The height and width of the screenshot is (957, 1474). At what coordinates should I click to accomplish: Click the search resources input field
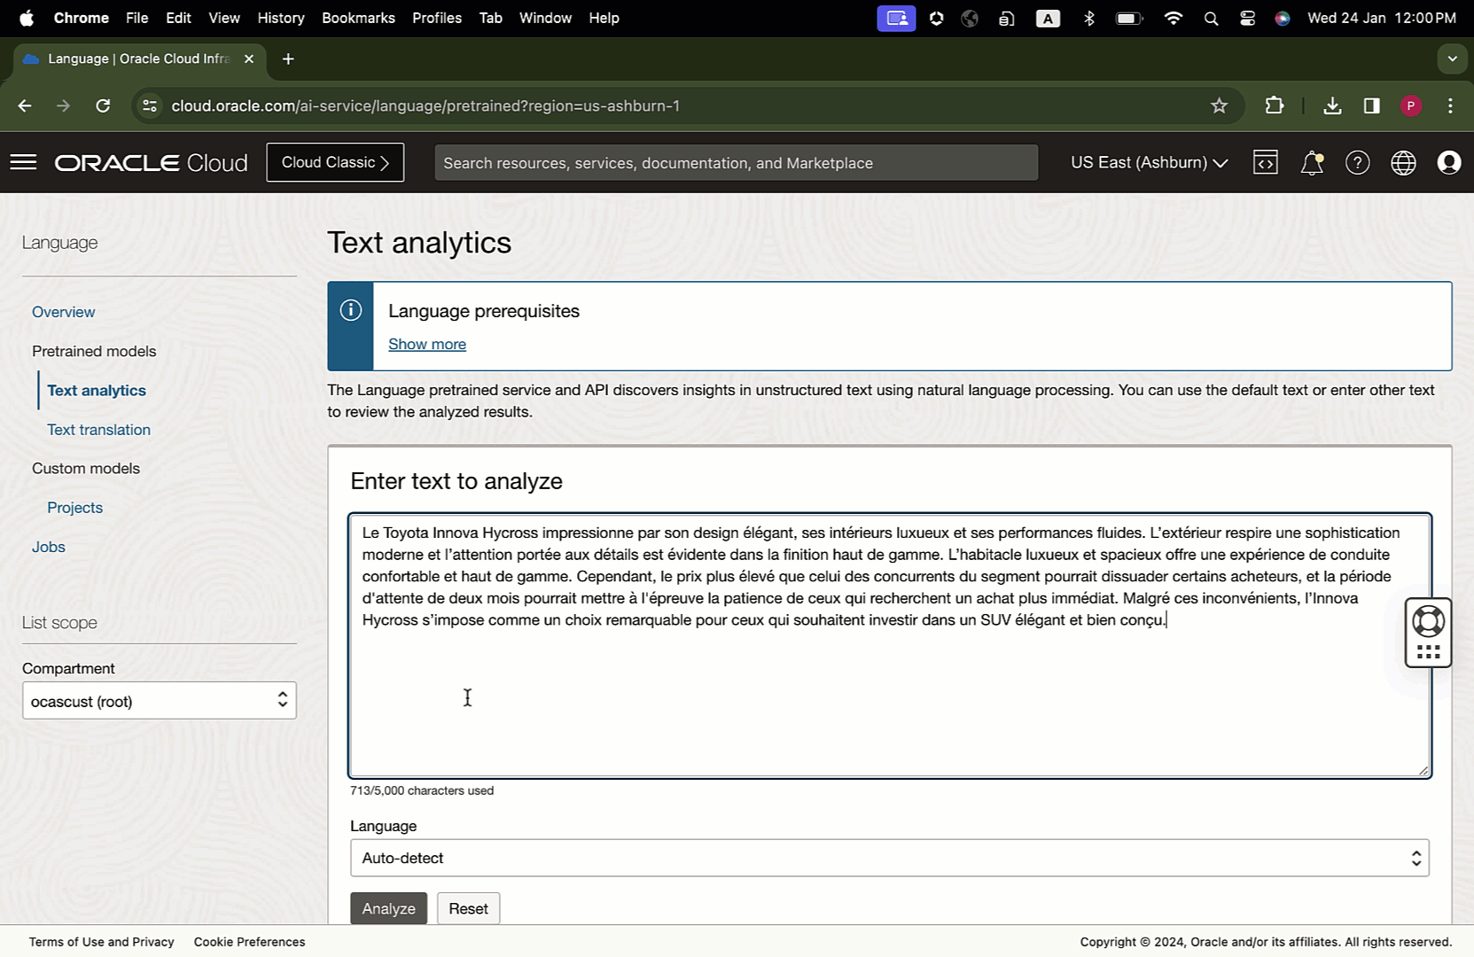[x=736, y=163]
